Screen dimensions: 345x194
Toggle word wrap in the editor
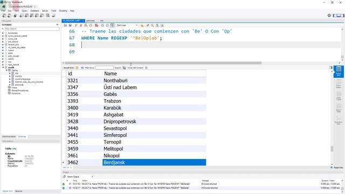162,25
